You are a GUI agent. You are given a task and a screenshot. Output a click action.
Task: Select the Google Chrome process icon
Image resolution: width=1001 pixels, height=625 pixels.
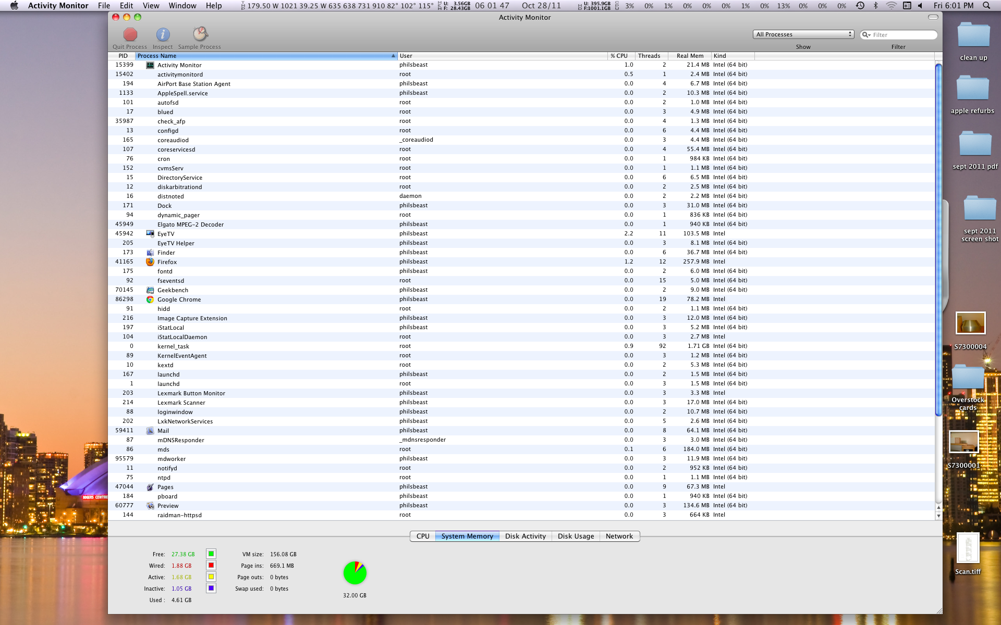click(x=150, y=299)
